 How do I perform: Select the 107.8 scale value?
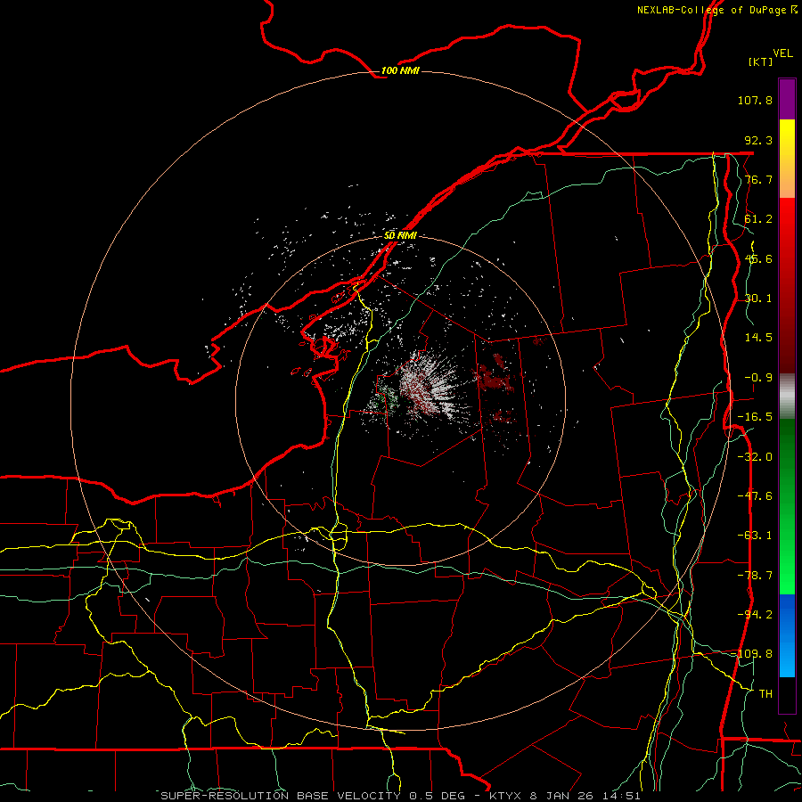tap(755, 100)
